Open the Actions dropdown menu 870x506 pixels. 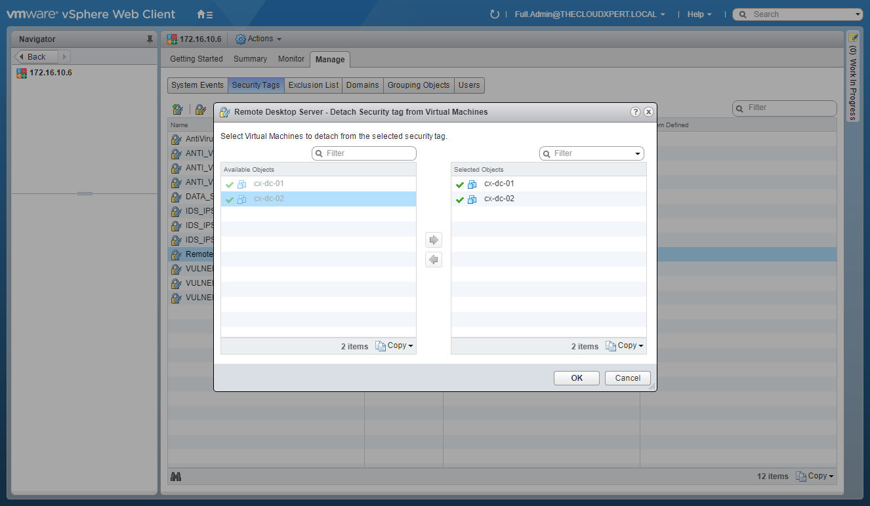point(259,39)
